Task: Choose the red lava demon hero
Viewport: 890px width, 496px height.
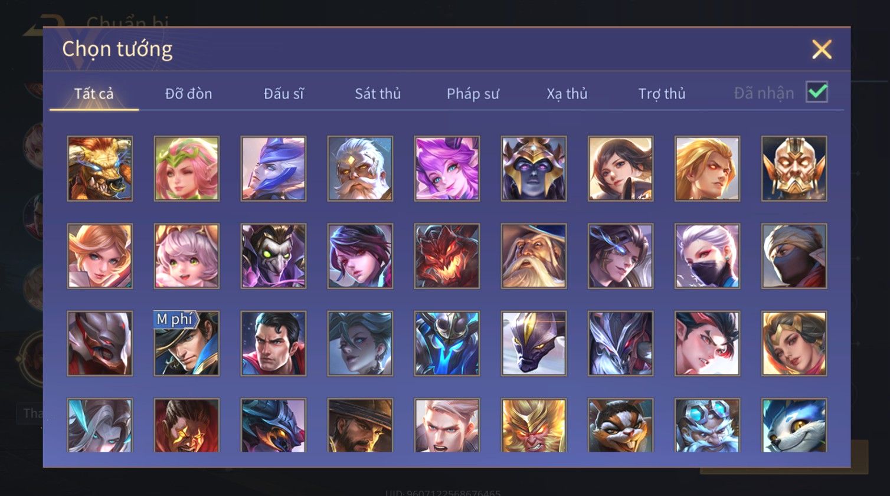Action: tap(447, 256)
